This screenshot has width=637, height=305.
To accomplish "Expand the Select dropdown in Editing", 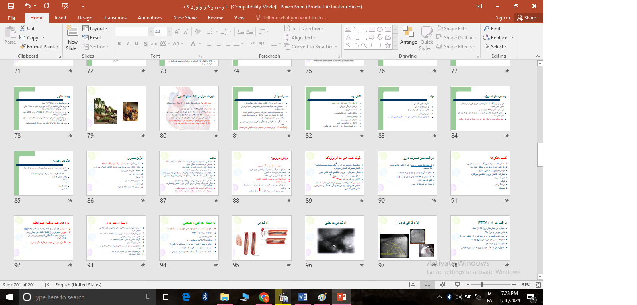I will pyautogui.click(x=496, y=47).
